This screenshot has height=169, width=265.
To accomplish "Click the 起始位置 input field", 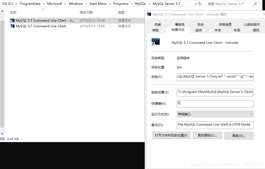I will point(215,93).
